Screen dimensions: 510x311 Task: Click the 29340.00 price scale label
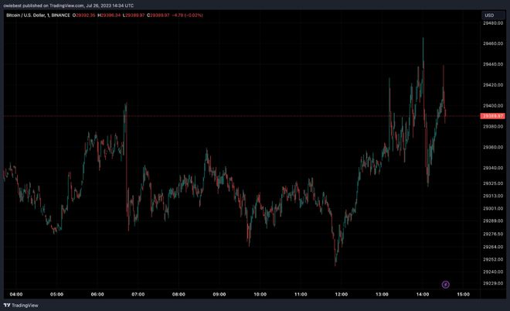[x=492, y=168]
